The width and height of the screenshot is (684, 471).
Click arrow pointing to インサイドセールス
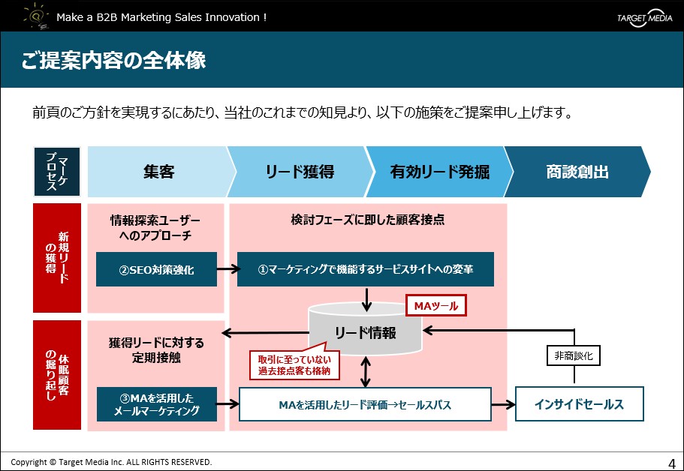[503, 405]
